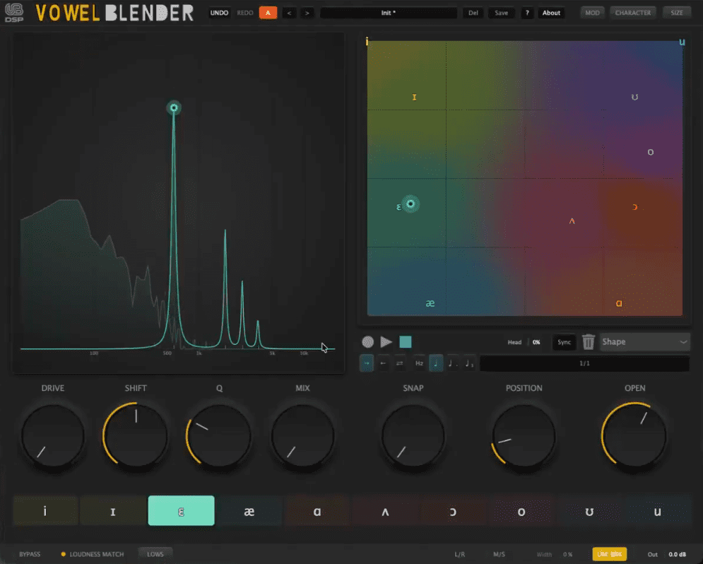
Task: Click the formant peak handle in the spectrum
Action: click(174, 107)
